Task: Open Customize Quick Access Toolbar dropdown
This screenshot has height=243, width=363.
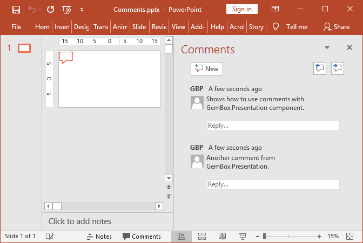Action: pyautogui.click(x=82, y=9)
